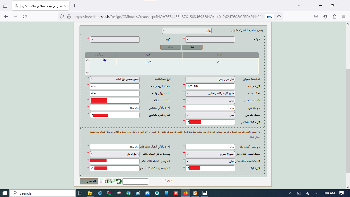Screen dimensions: 350x197
Task: Open Windows Start menu
Action: point(5,193)
